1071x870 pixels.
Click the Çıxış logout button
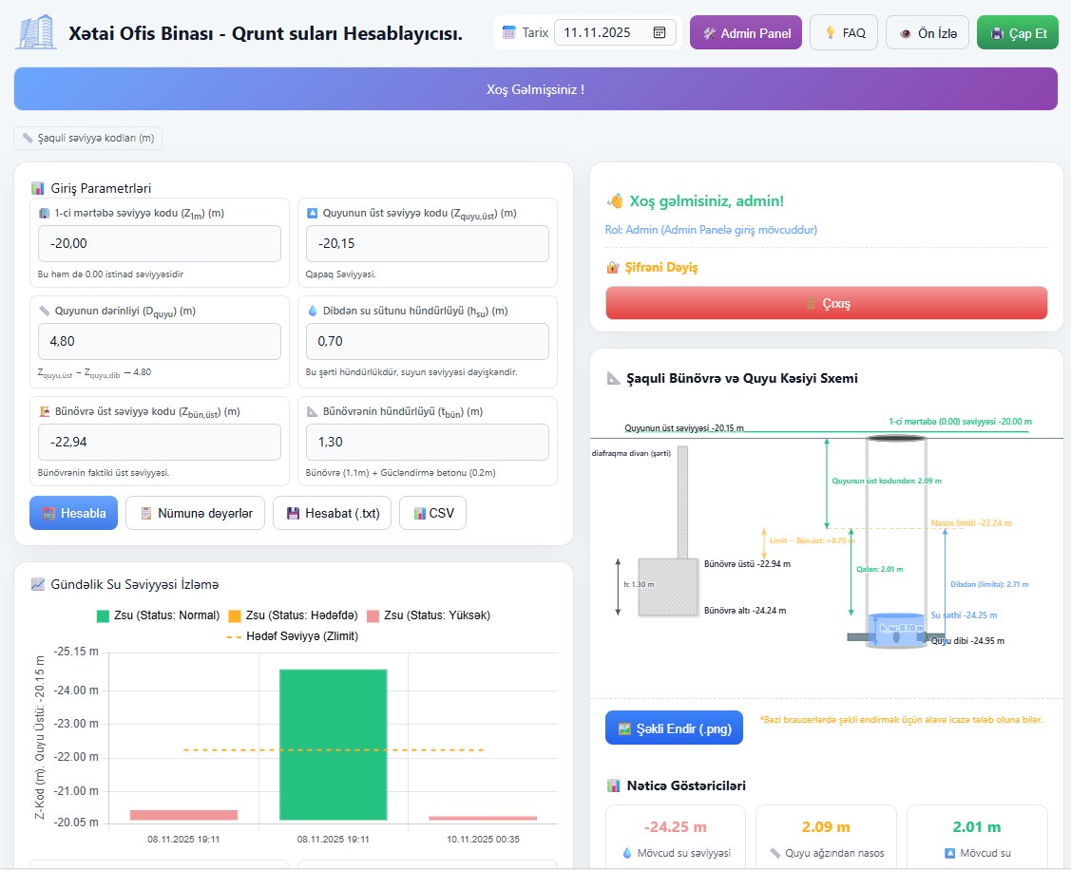[x=826, y=304]
